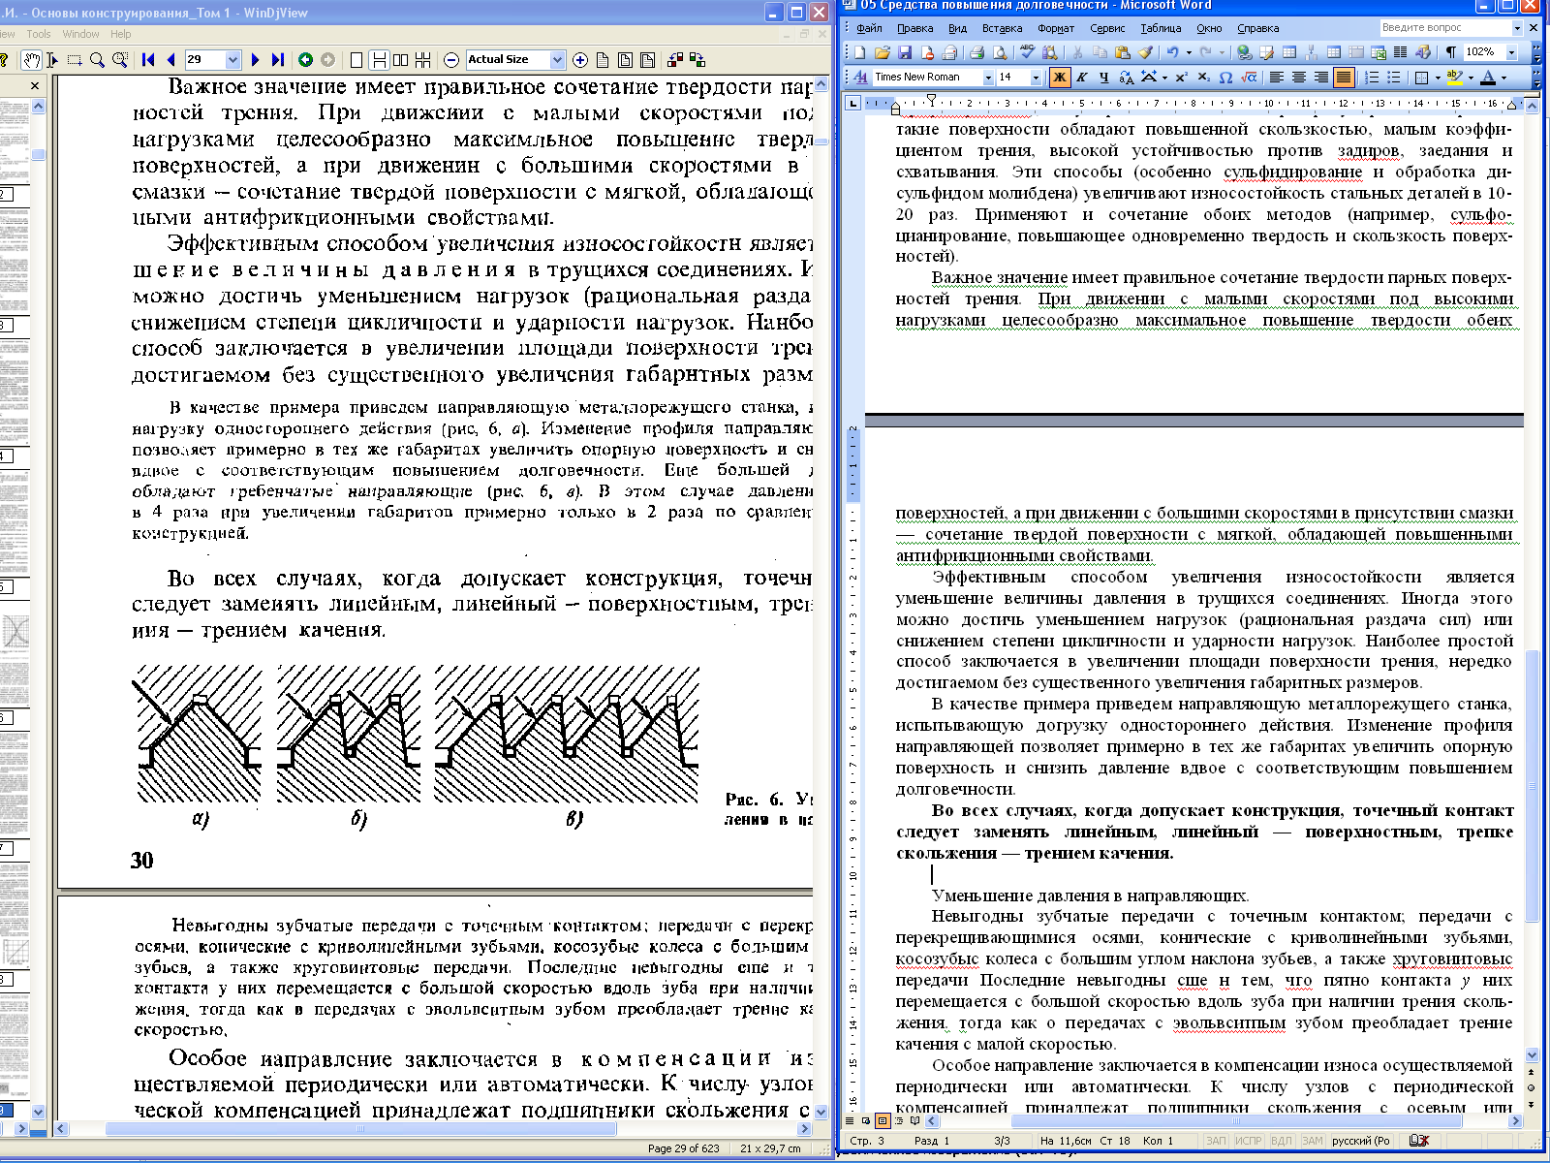Screen dimensions: 1550x1163
Task: Pick the magnifier zoom tool in WinDjView
Action: click(x=97, y=60)
